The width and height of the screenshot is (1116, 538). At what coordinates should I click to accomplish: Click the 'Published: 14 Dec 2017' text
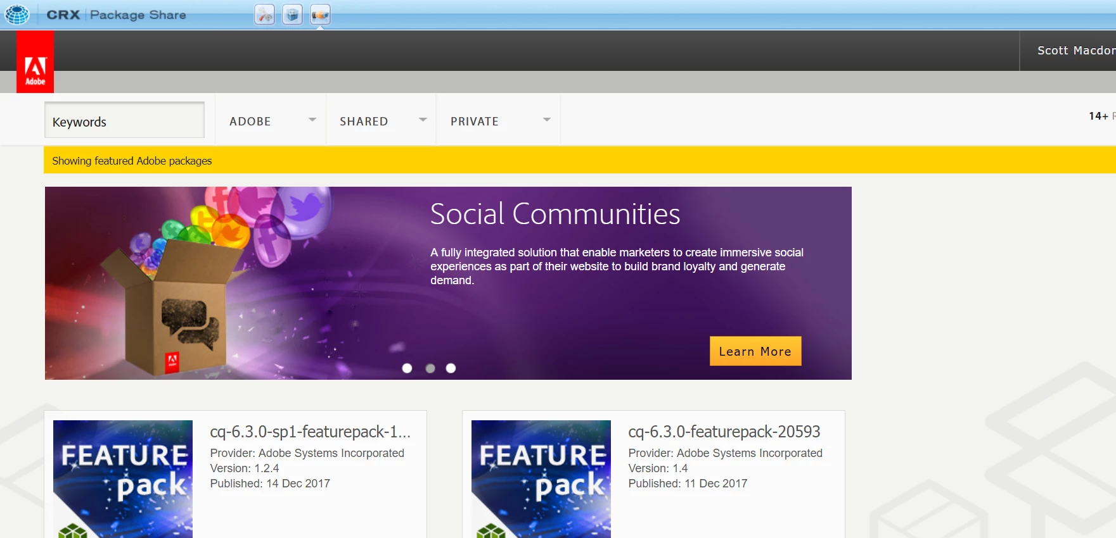click(x=270, y=484)
